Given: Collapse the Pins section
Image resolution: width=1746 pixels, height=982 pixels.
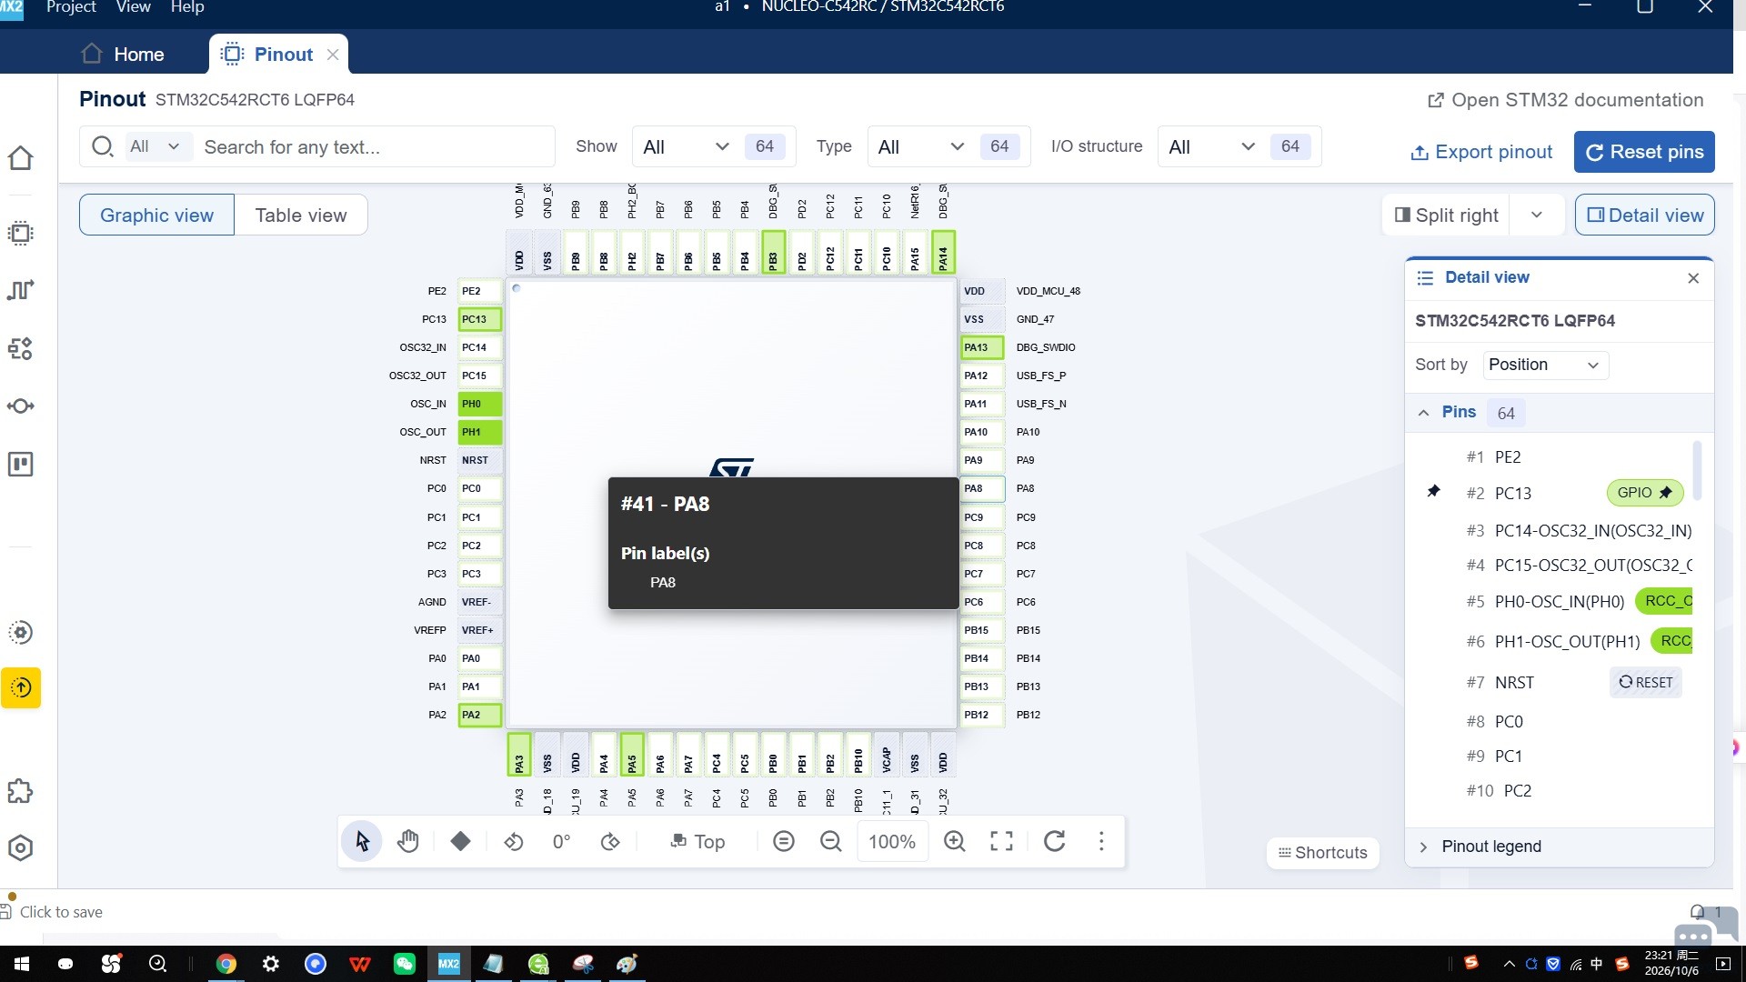Looking at the screenshot, I should point(1423,413).
